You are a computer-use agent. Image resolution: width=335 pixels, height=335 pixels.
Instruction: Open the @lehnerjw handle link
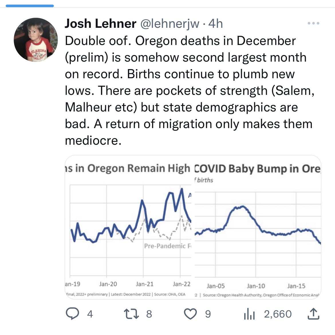tap(169, 23)
